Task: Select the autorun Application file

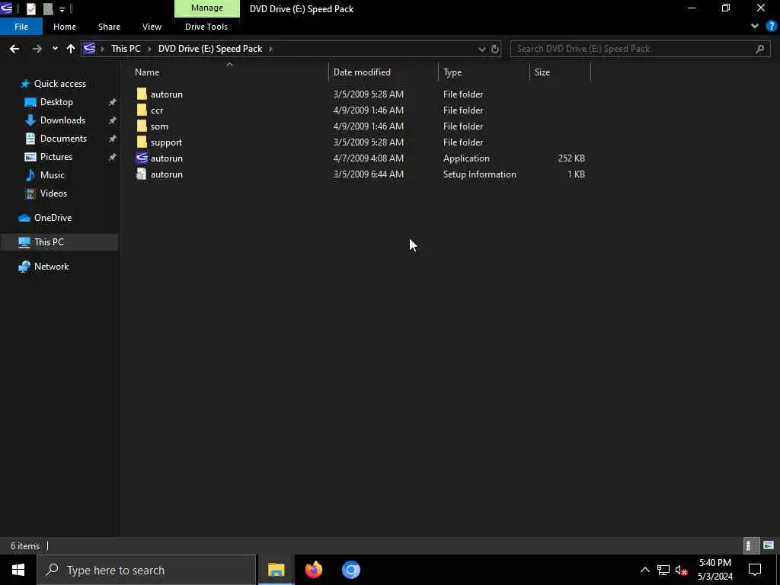Action: pos(167,158)
